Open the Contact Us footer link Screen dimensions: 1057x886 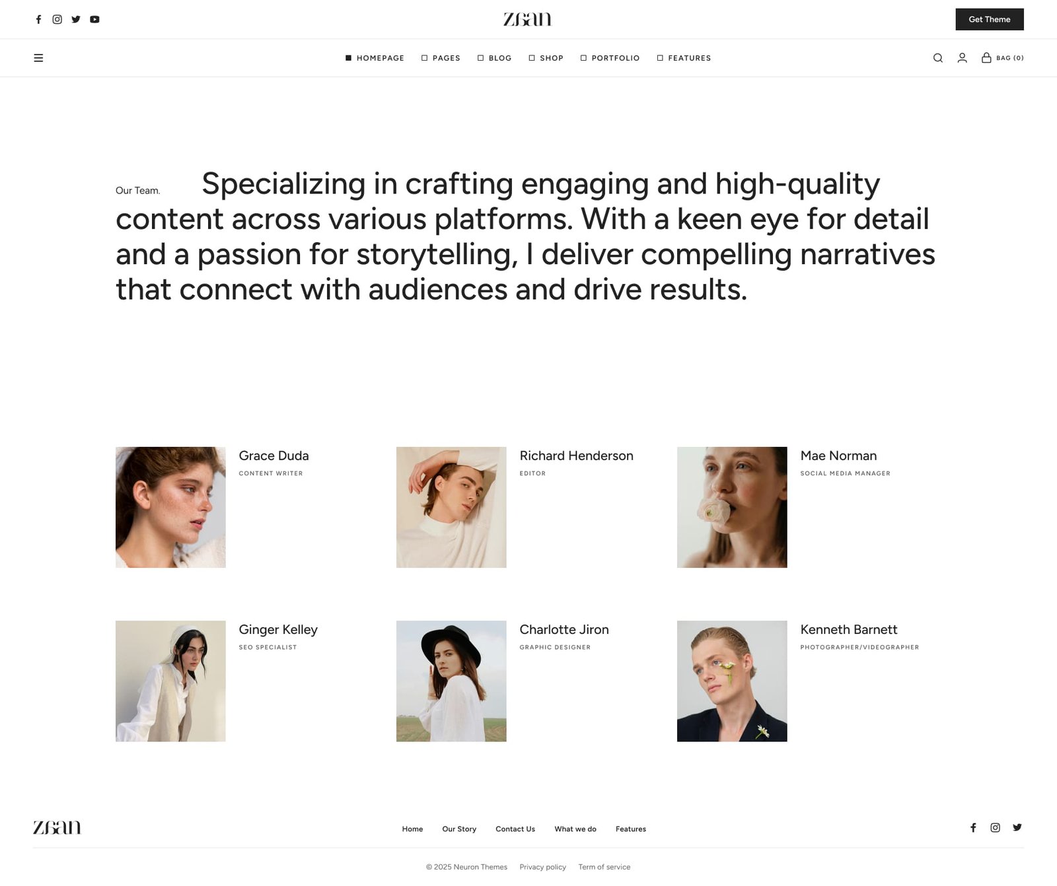pos(515,829)
